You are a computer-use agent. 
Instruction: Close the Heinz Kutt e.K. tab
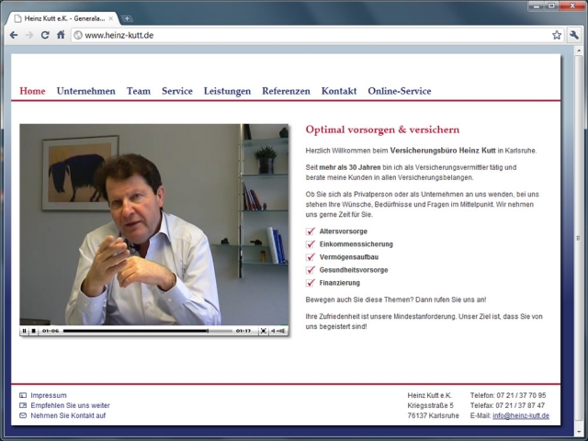point(111,17)
